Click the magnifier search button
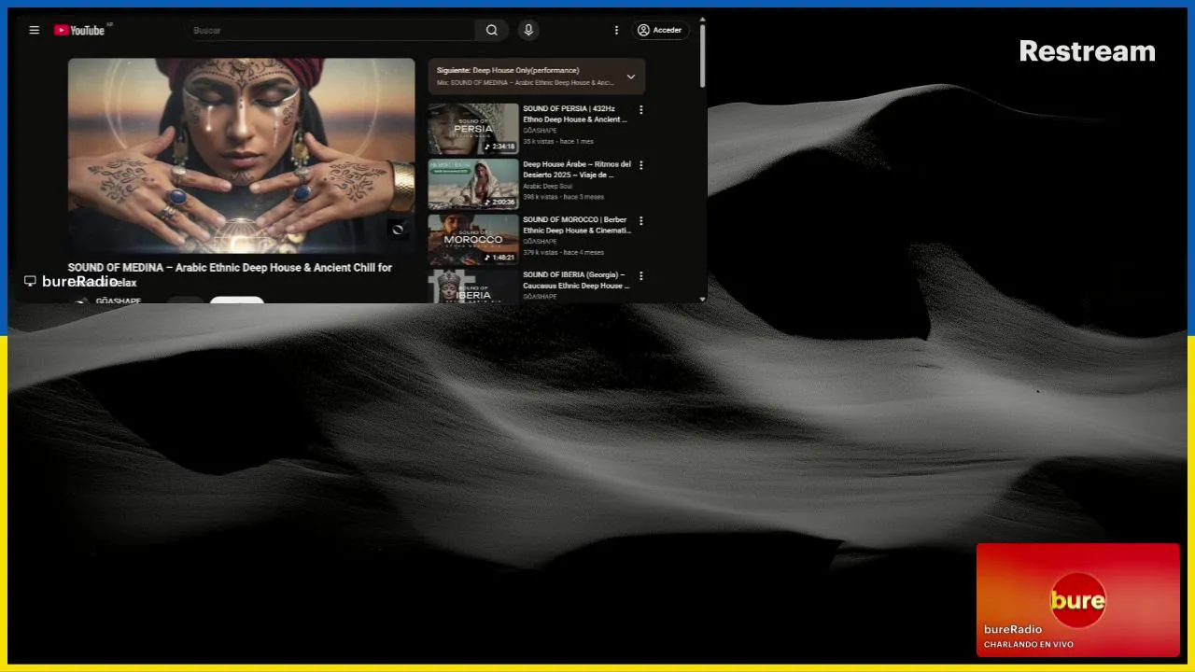The width and height of the screenshot is (1195, 672). click(x=492, y=30)
